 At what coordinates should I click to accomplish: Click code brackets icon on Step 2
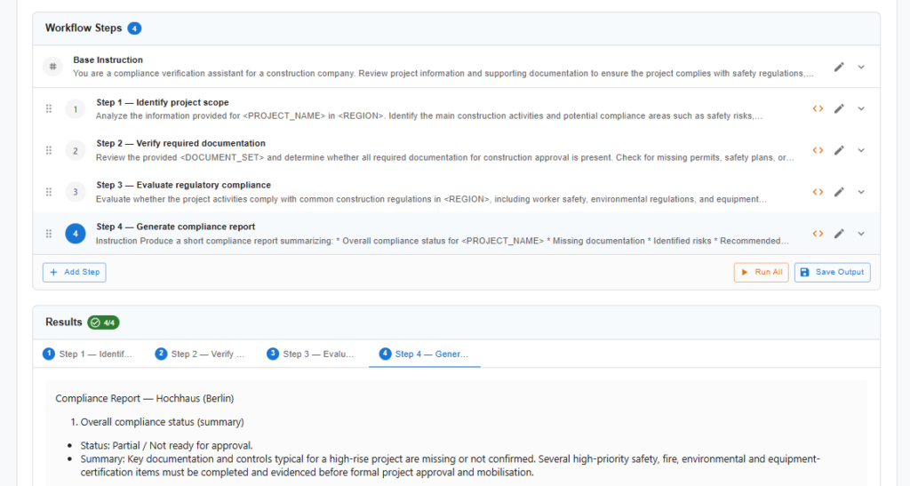(818, 150)
